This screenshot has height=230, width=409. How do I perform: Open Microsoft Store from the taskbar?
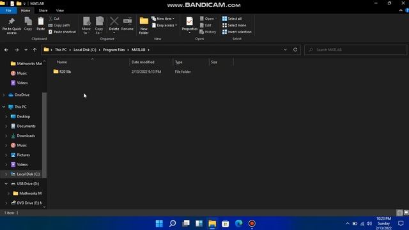226,224
